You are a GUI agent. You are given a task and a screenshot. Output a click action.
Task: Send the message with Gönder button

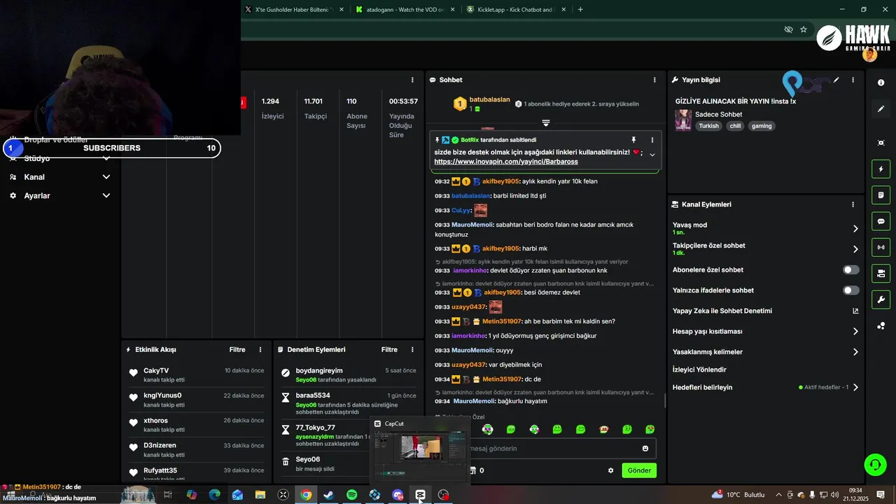(639, 470)
